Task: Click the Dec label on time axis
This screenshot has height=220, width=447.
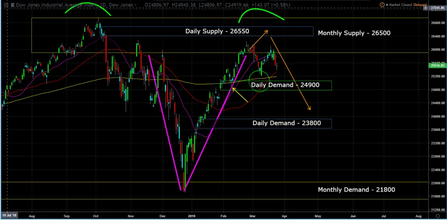Action: pyautogui.click(x=162, y=216)
